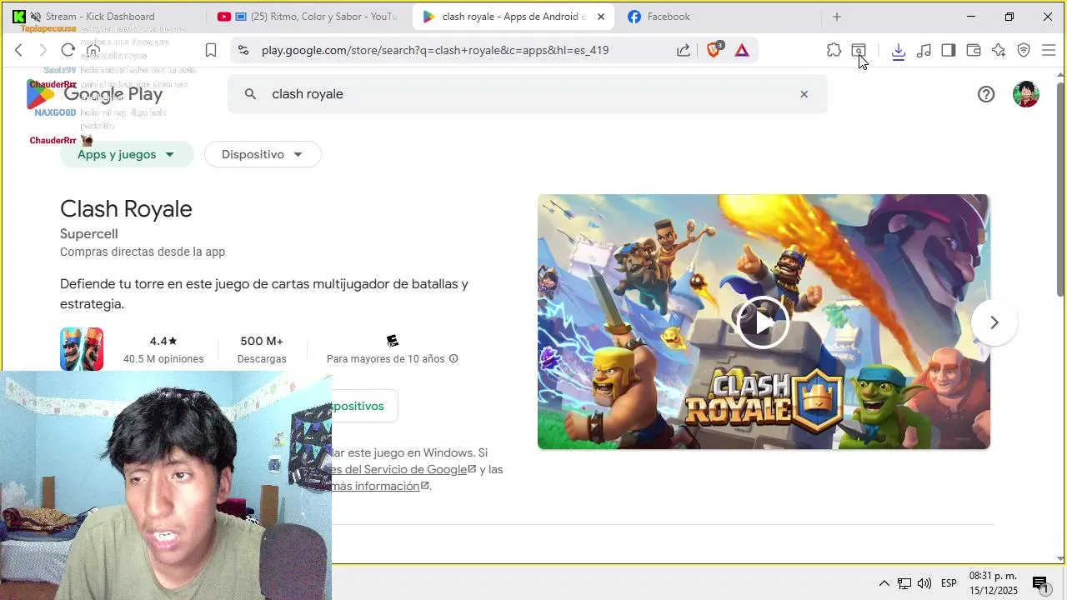
Task: Reload the Google Play page
Action: pos(68,50)
